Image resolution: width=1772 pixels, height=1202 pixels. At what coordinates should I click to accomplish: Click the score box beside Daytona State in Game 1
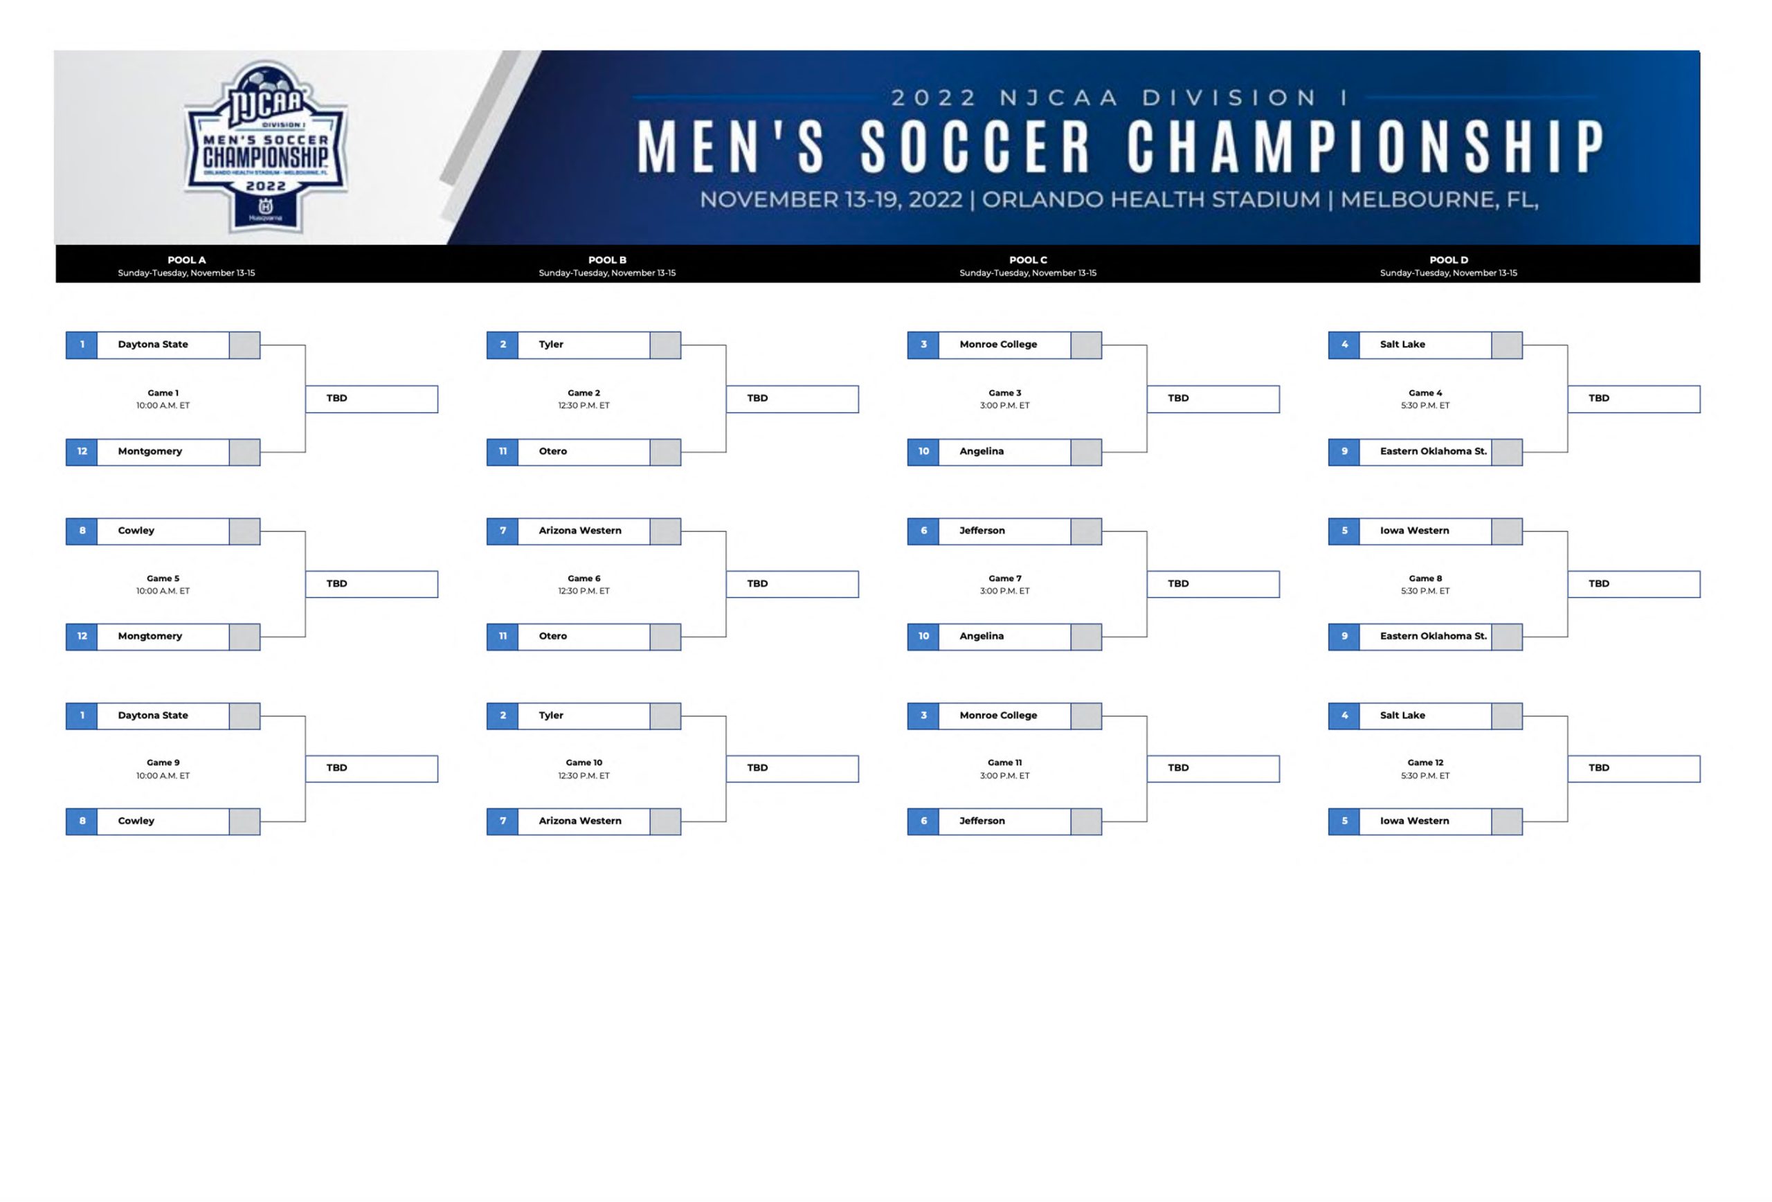[245, 345]
